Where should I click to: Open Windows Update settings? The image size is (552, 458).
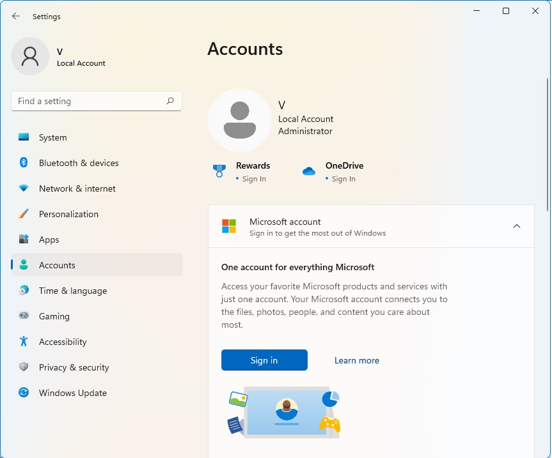coord(97,393)
